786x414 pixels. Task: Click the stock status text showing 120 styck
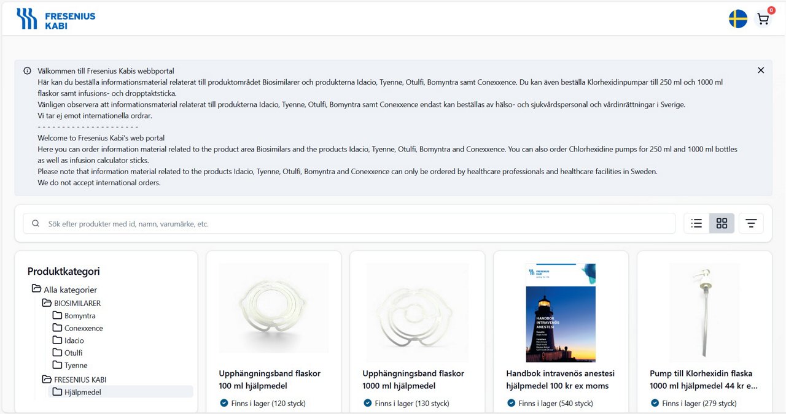(268, 404)
